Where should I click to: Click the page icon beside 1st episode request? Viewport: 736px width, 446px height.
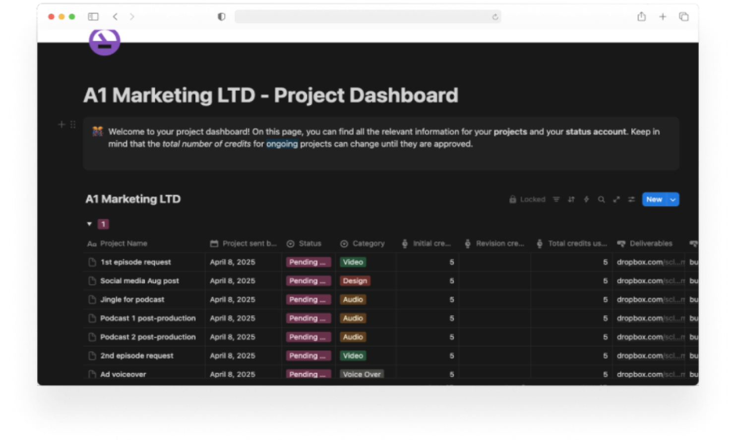point(92,262)
